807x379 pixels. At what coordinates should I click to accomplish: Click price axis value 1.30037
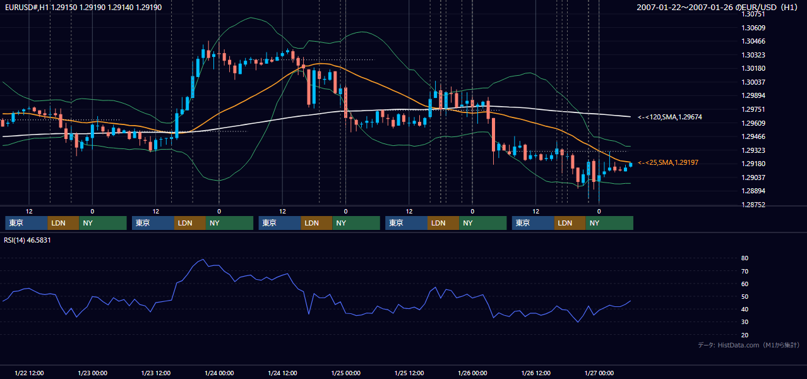tap(754, 82)
